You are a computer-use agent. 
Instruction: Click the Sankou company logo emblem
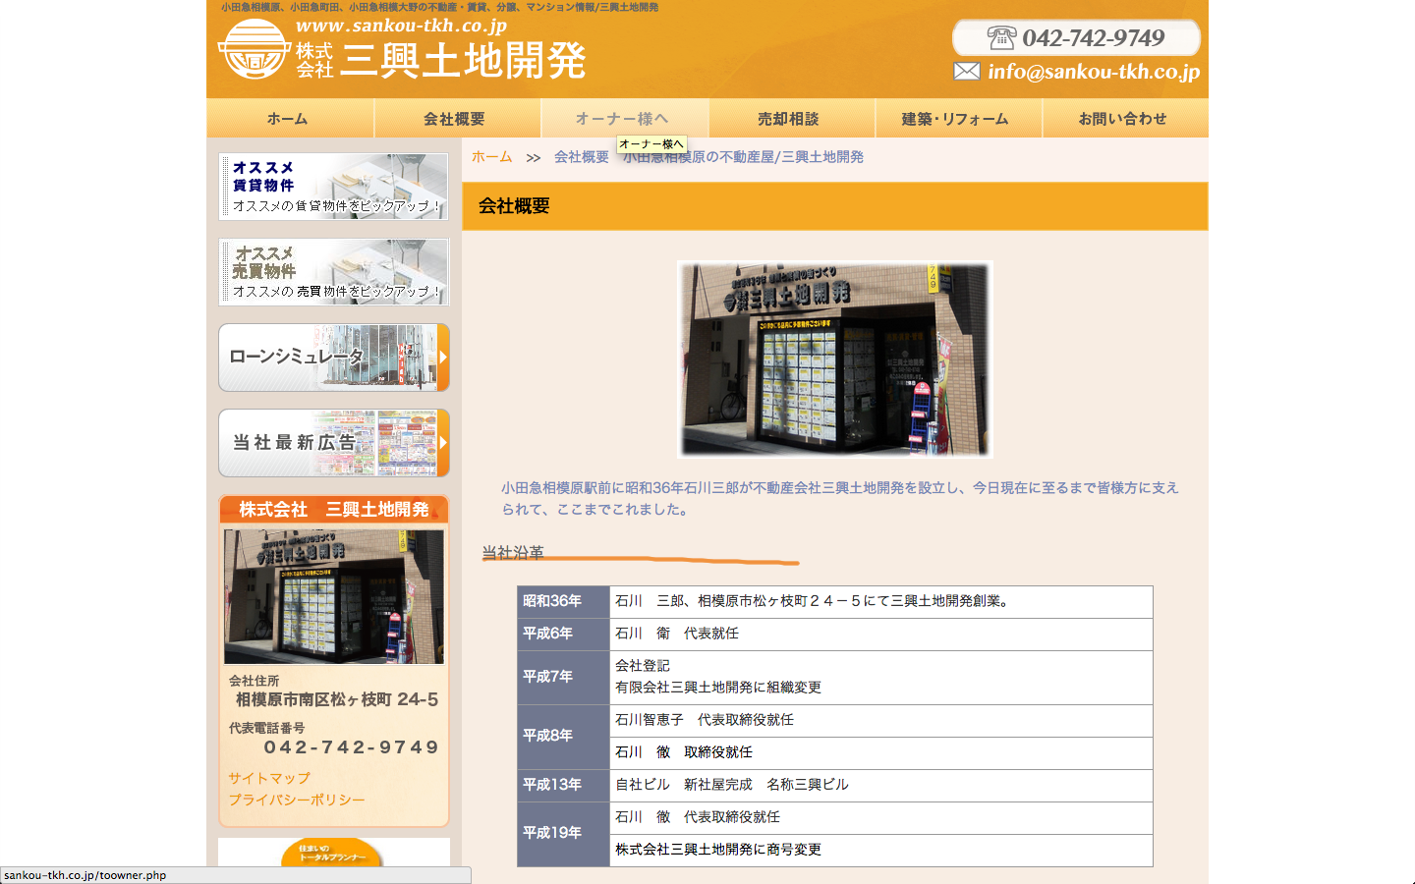tap(254, 49)
